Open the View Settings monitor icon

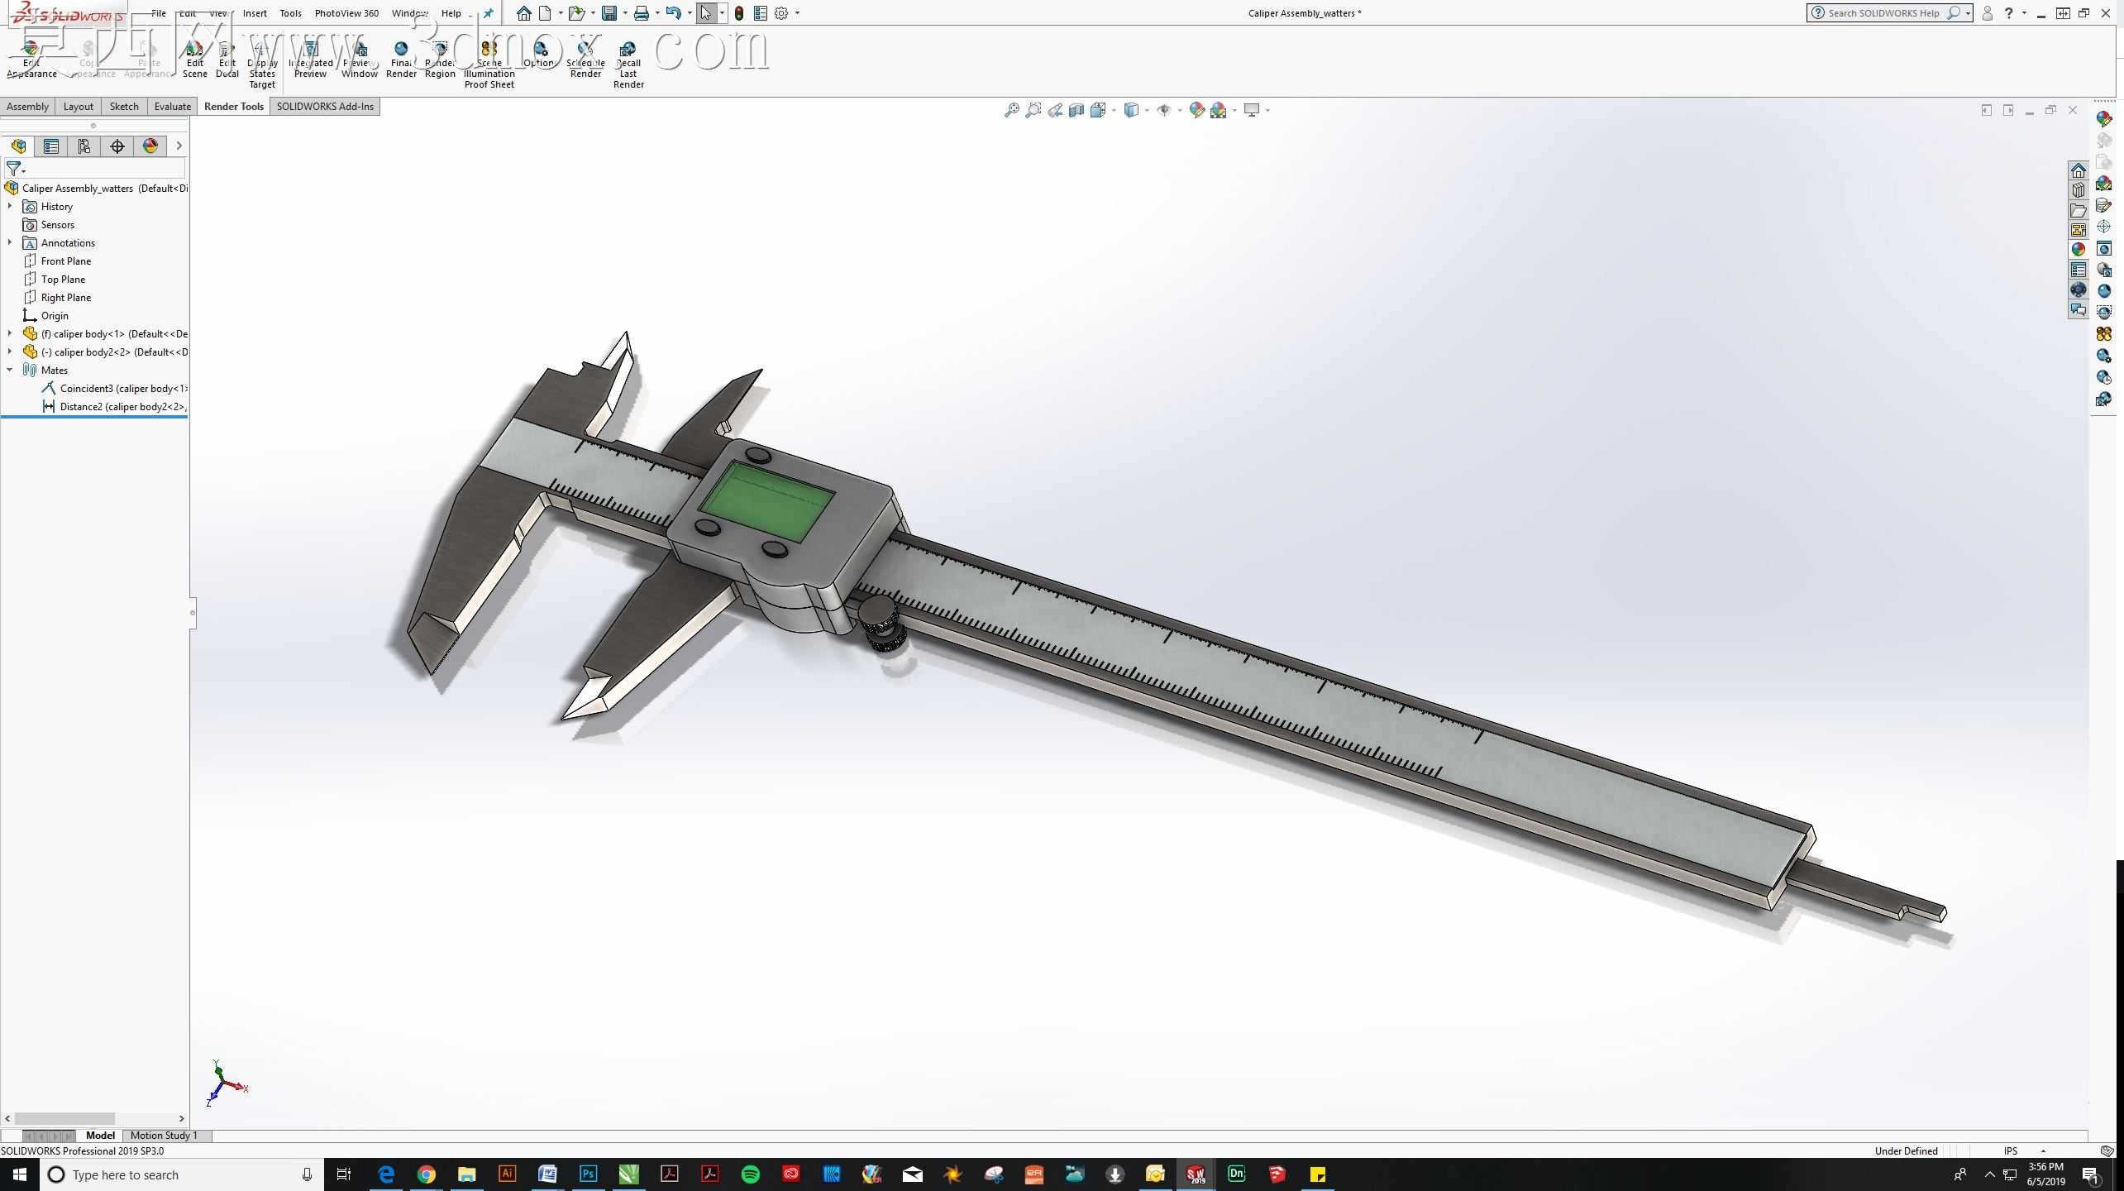(1252, 110)
